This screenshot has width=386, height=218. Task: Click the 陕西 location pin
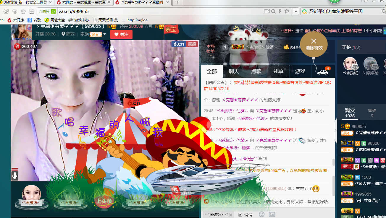click(63, 34)
